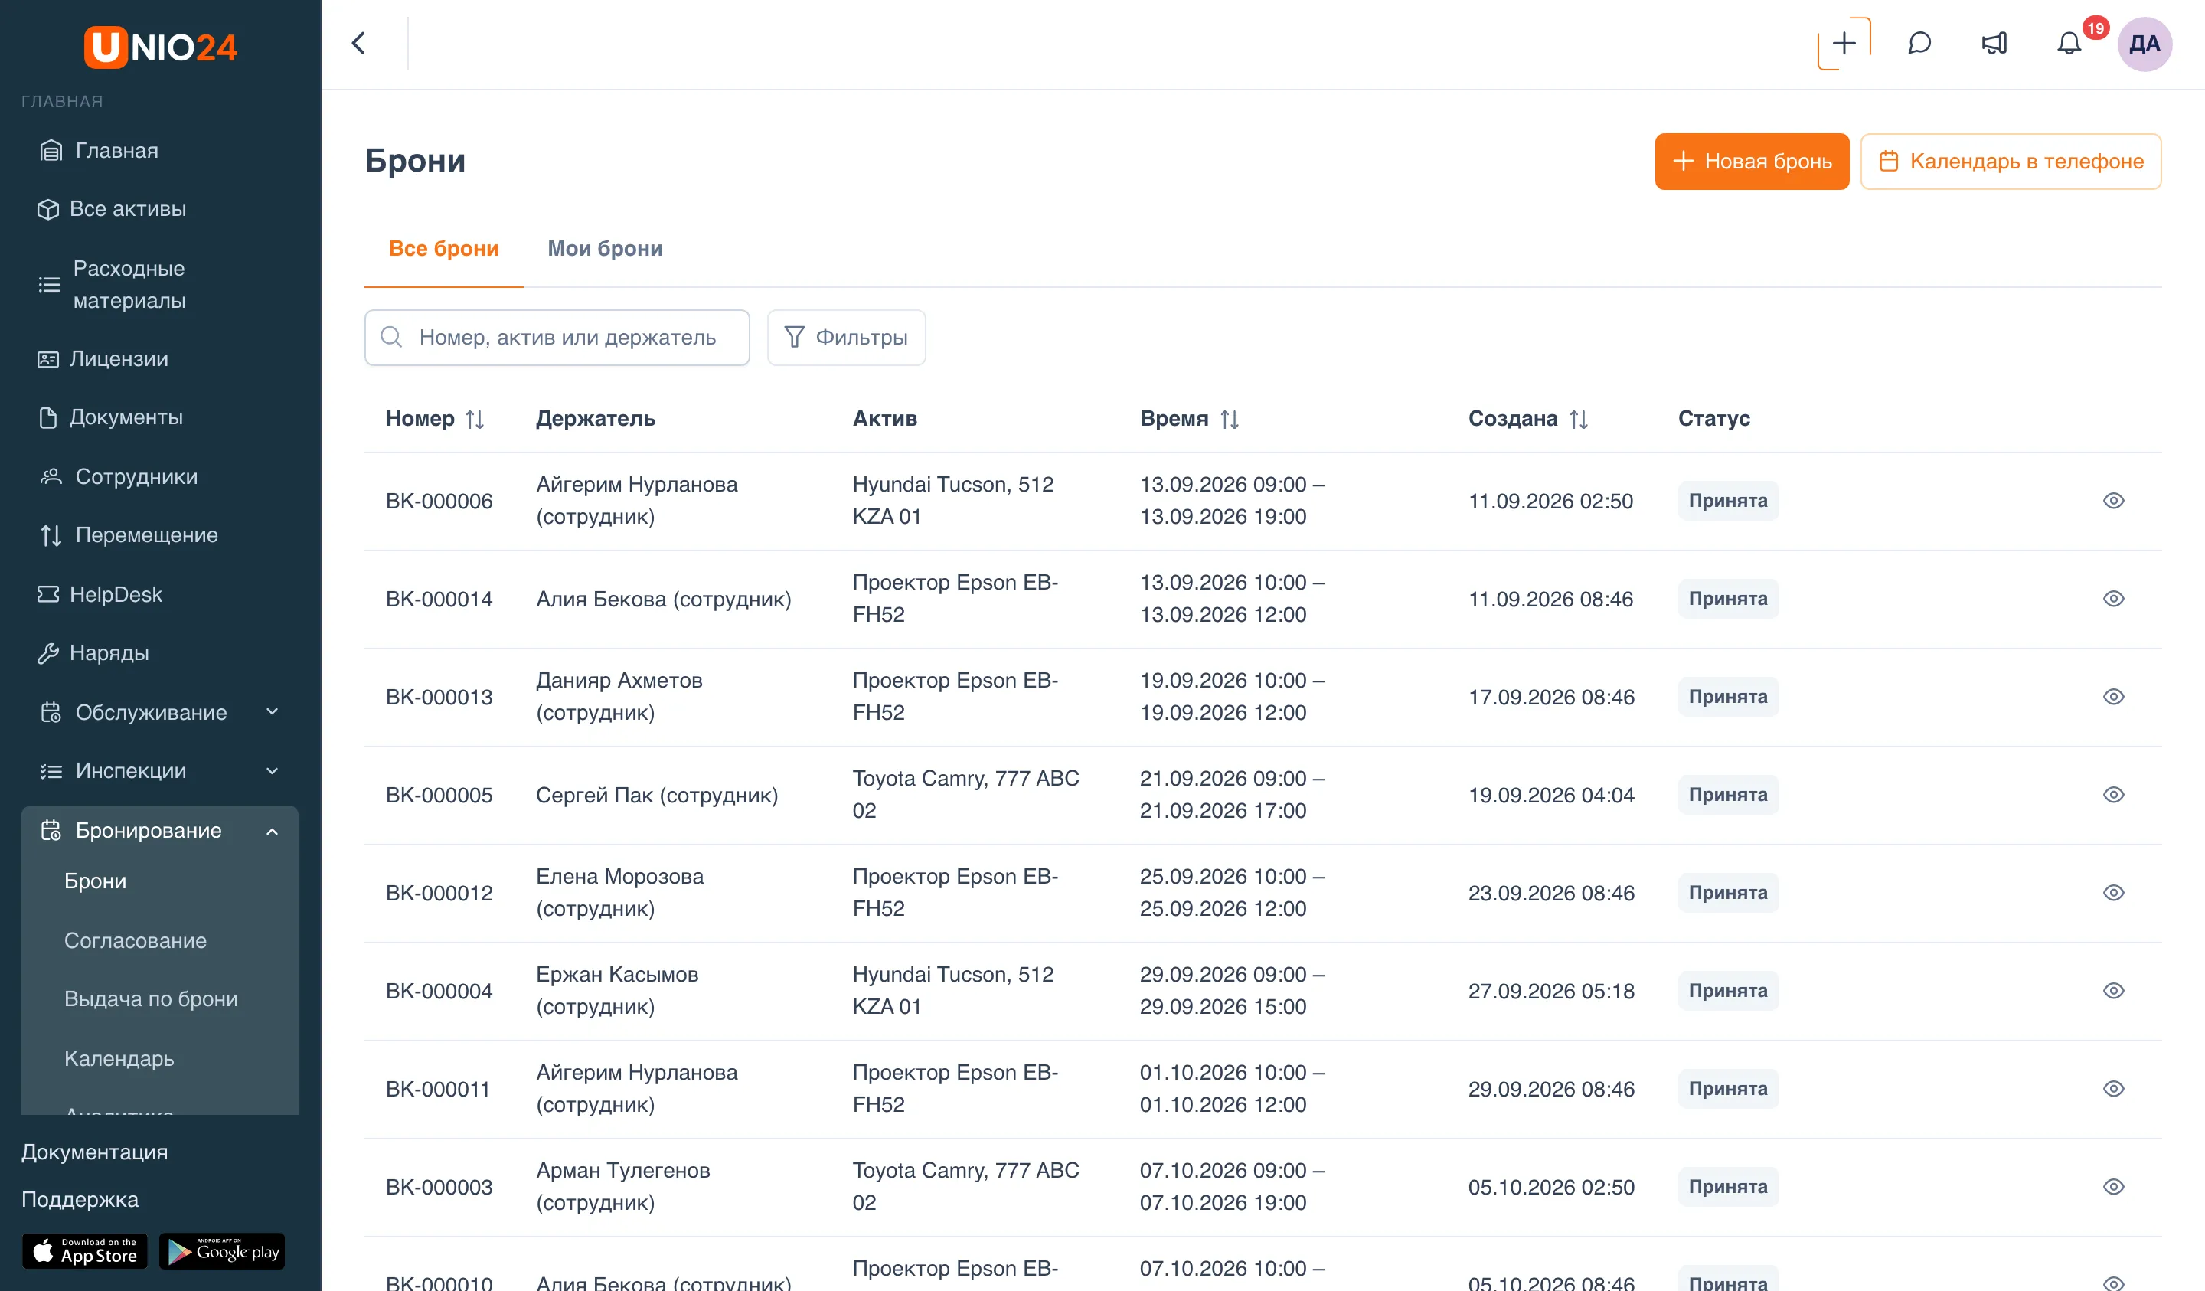Expand the Обслуживание sidebar section
2205x1291 pixels.
click(160, 711)
